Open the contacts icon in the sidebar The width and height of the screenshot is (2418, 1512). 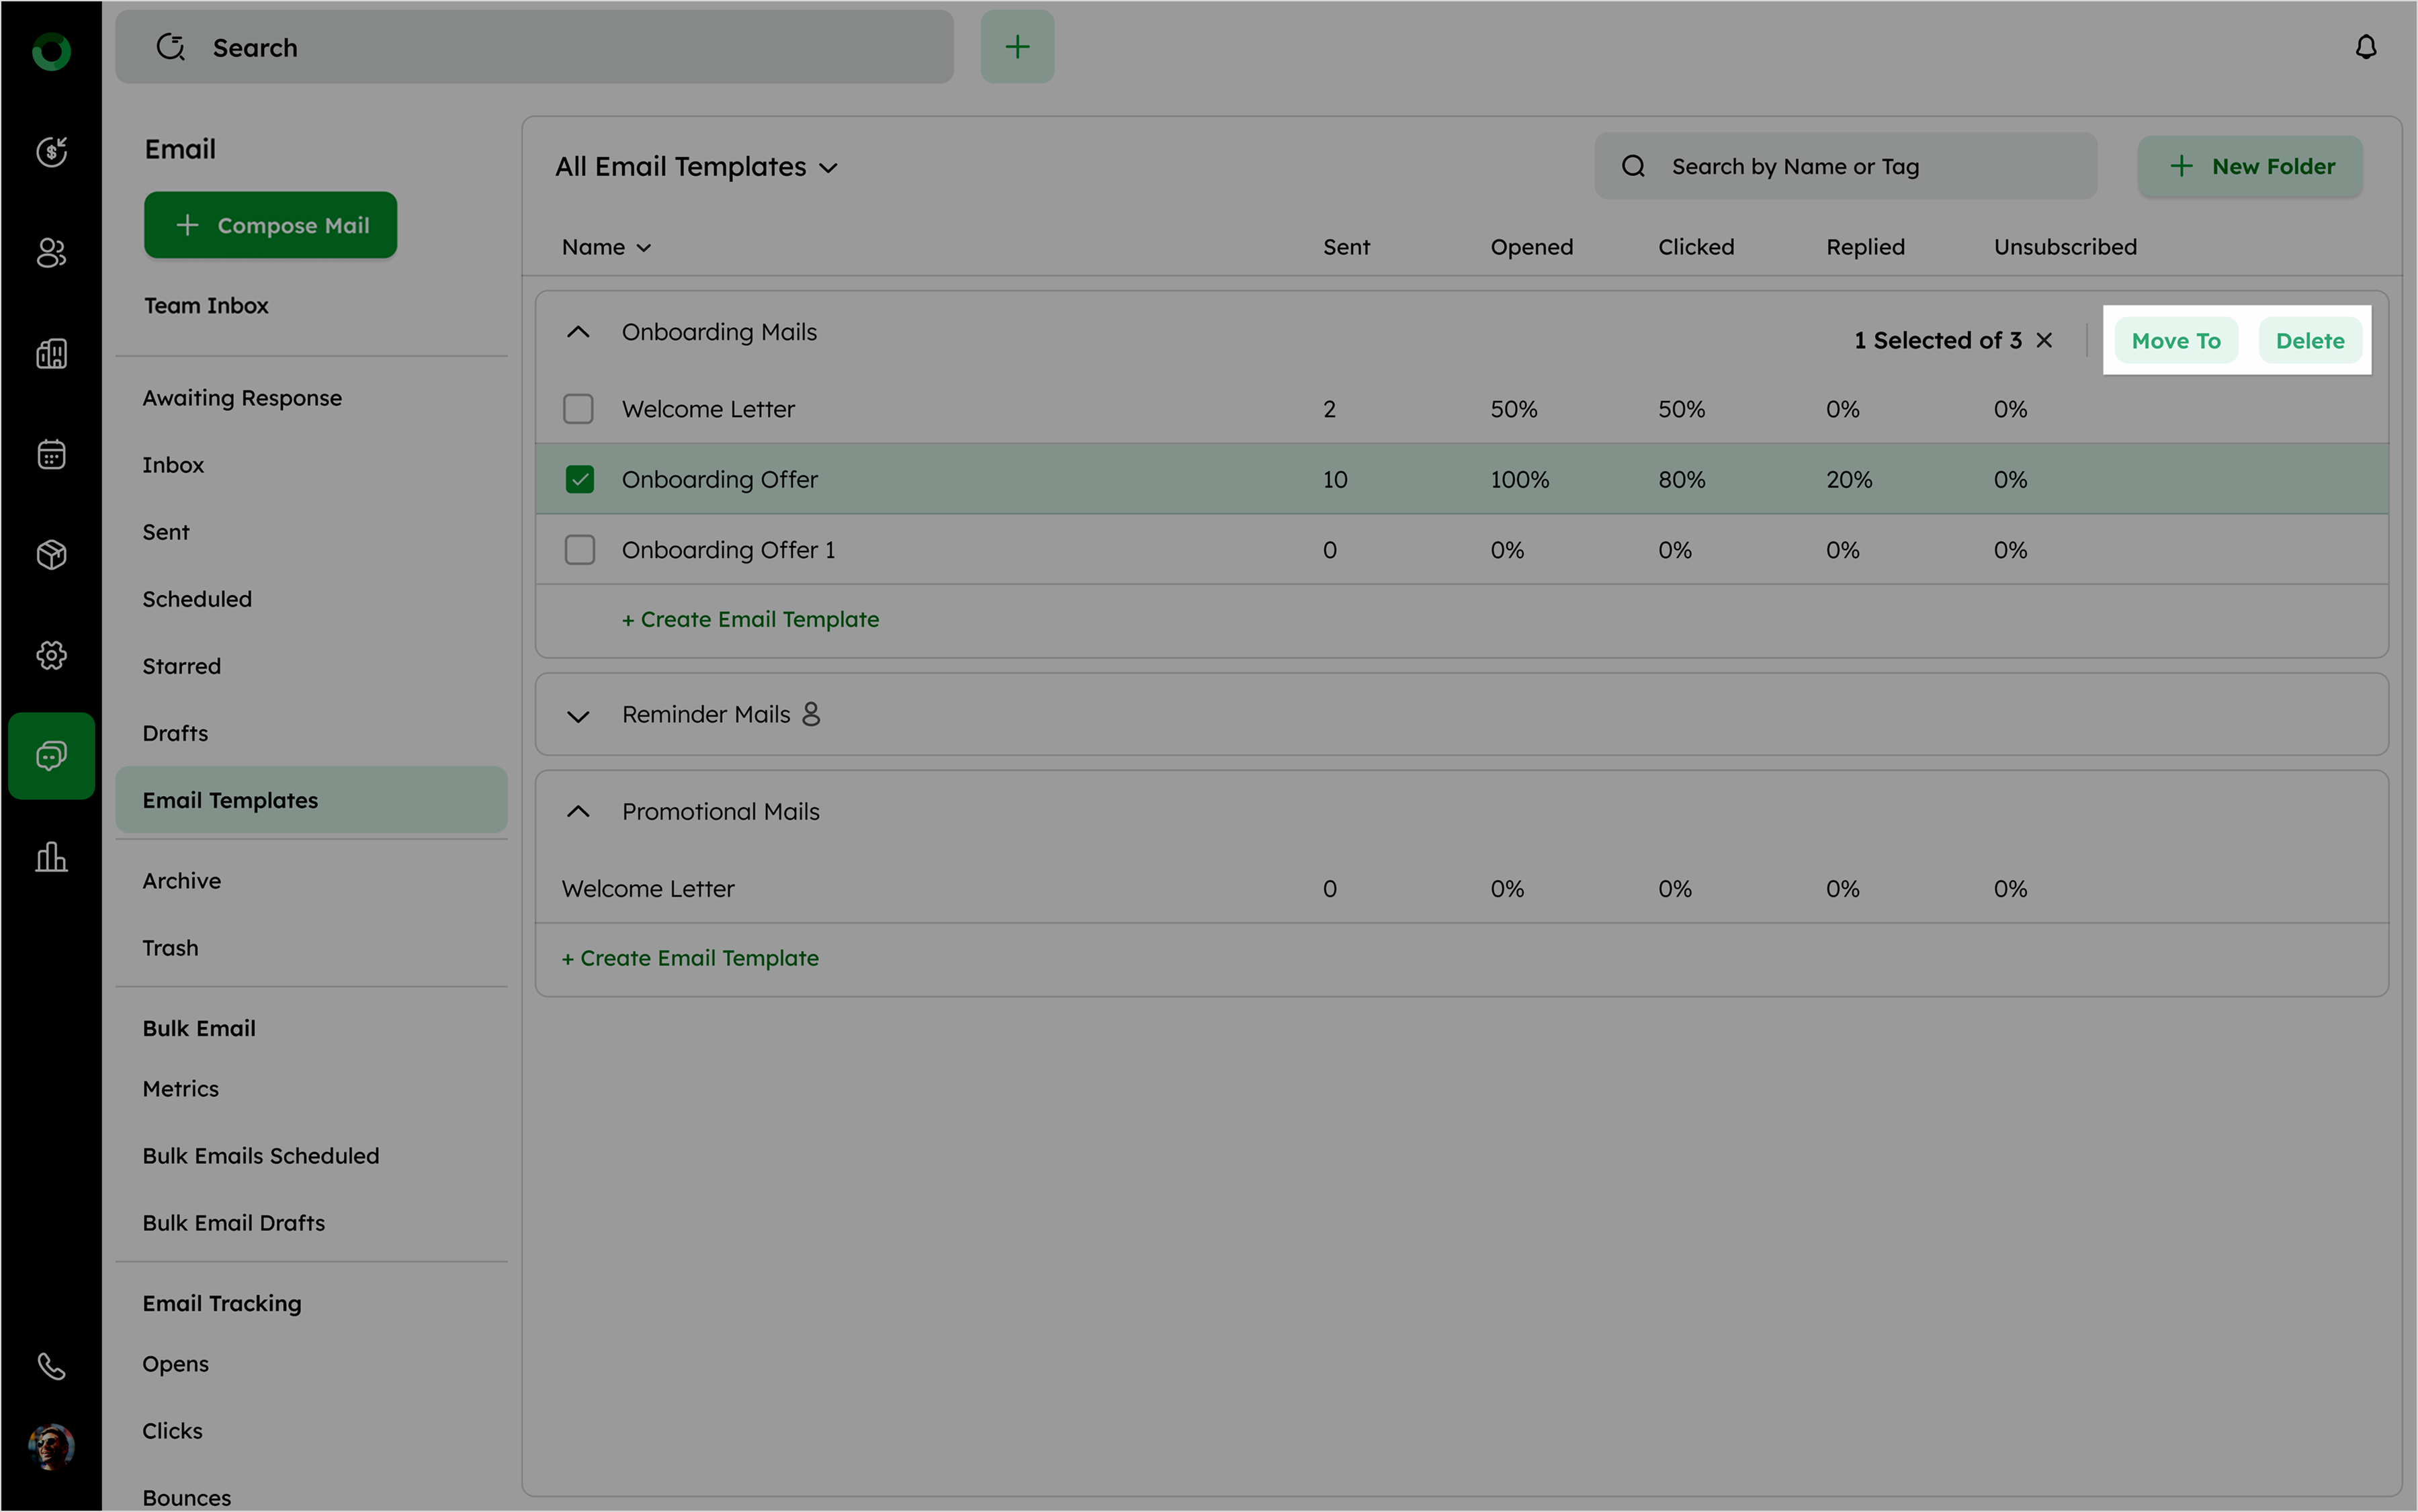tap(51, 253)
